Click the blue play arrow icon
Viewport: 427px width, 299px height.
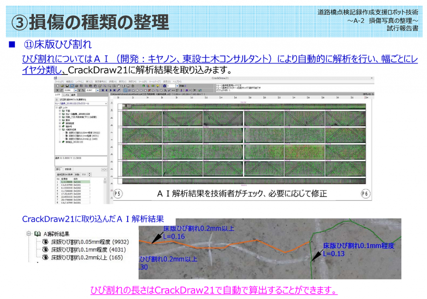(x=111, y=90)
